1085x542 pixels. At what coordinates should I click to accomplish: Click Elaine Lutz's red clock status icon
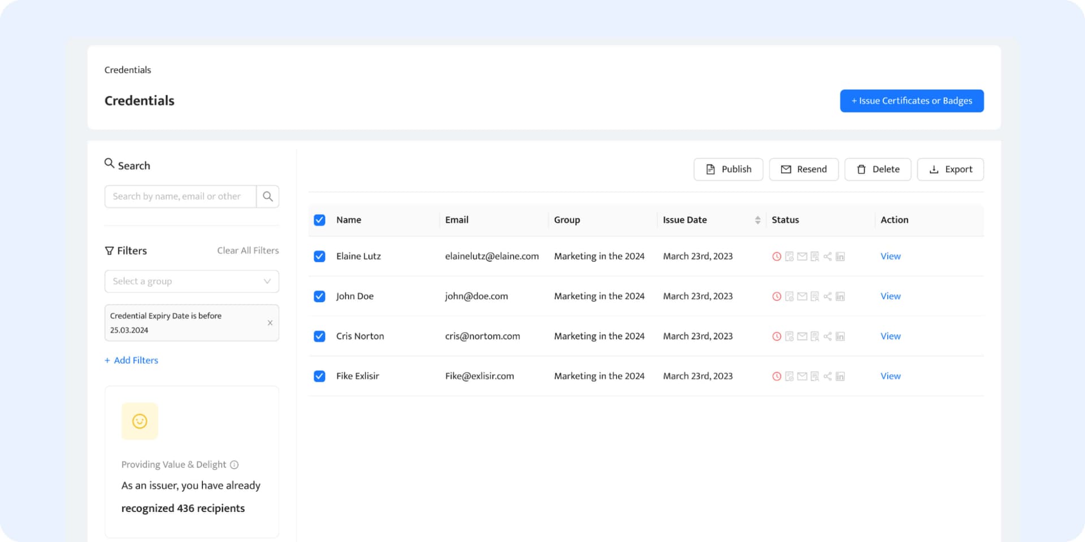pyautogui.click(x=776, y=256)
